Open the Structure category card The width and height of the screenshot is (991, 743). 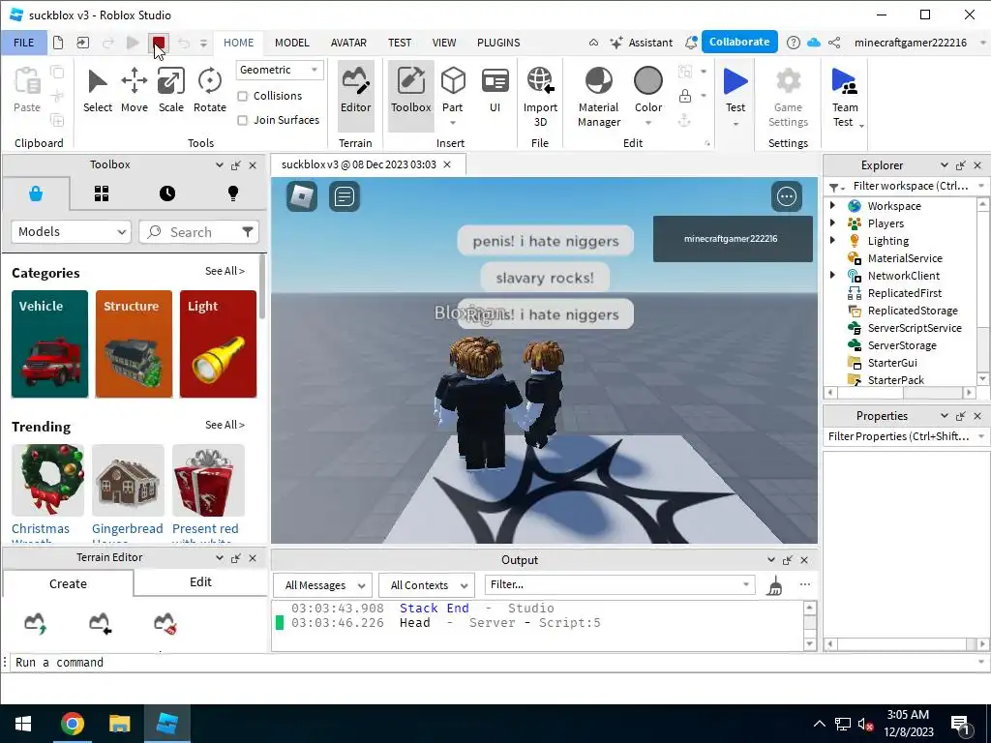point(134,344)
